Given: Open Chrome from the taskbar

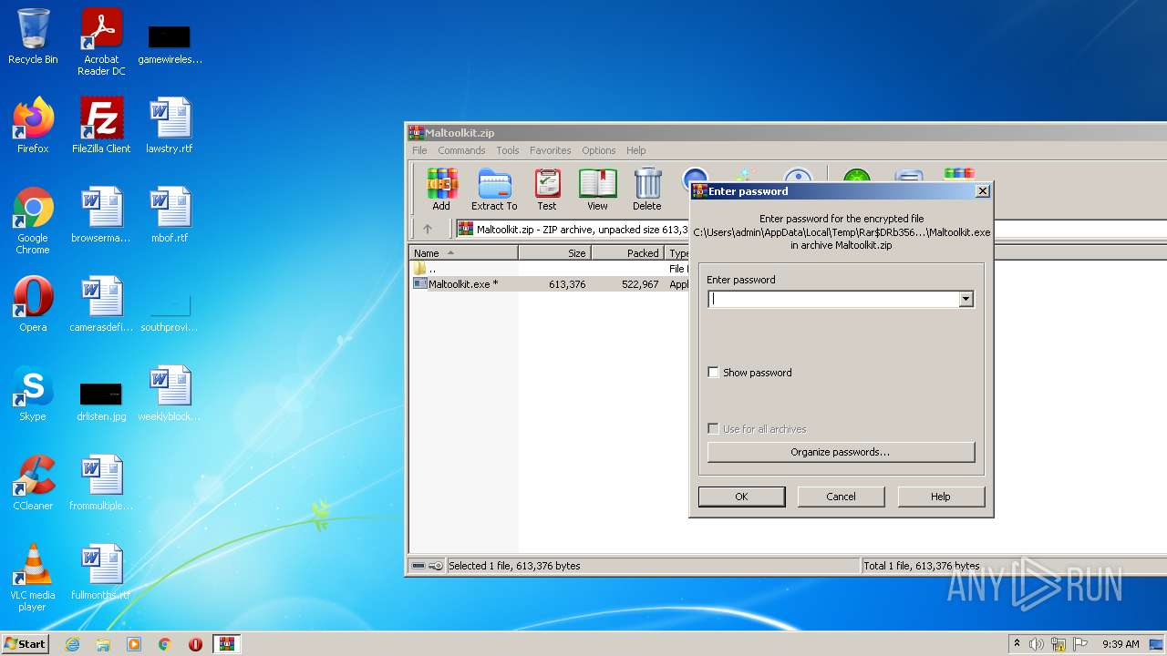Looking at the screenshot, I should [x=165, y=644].
